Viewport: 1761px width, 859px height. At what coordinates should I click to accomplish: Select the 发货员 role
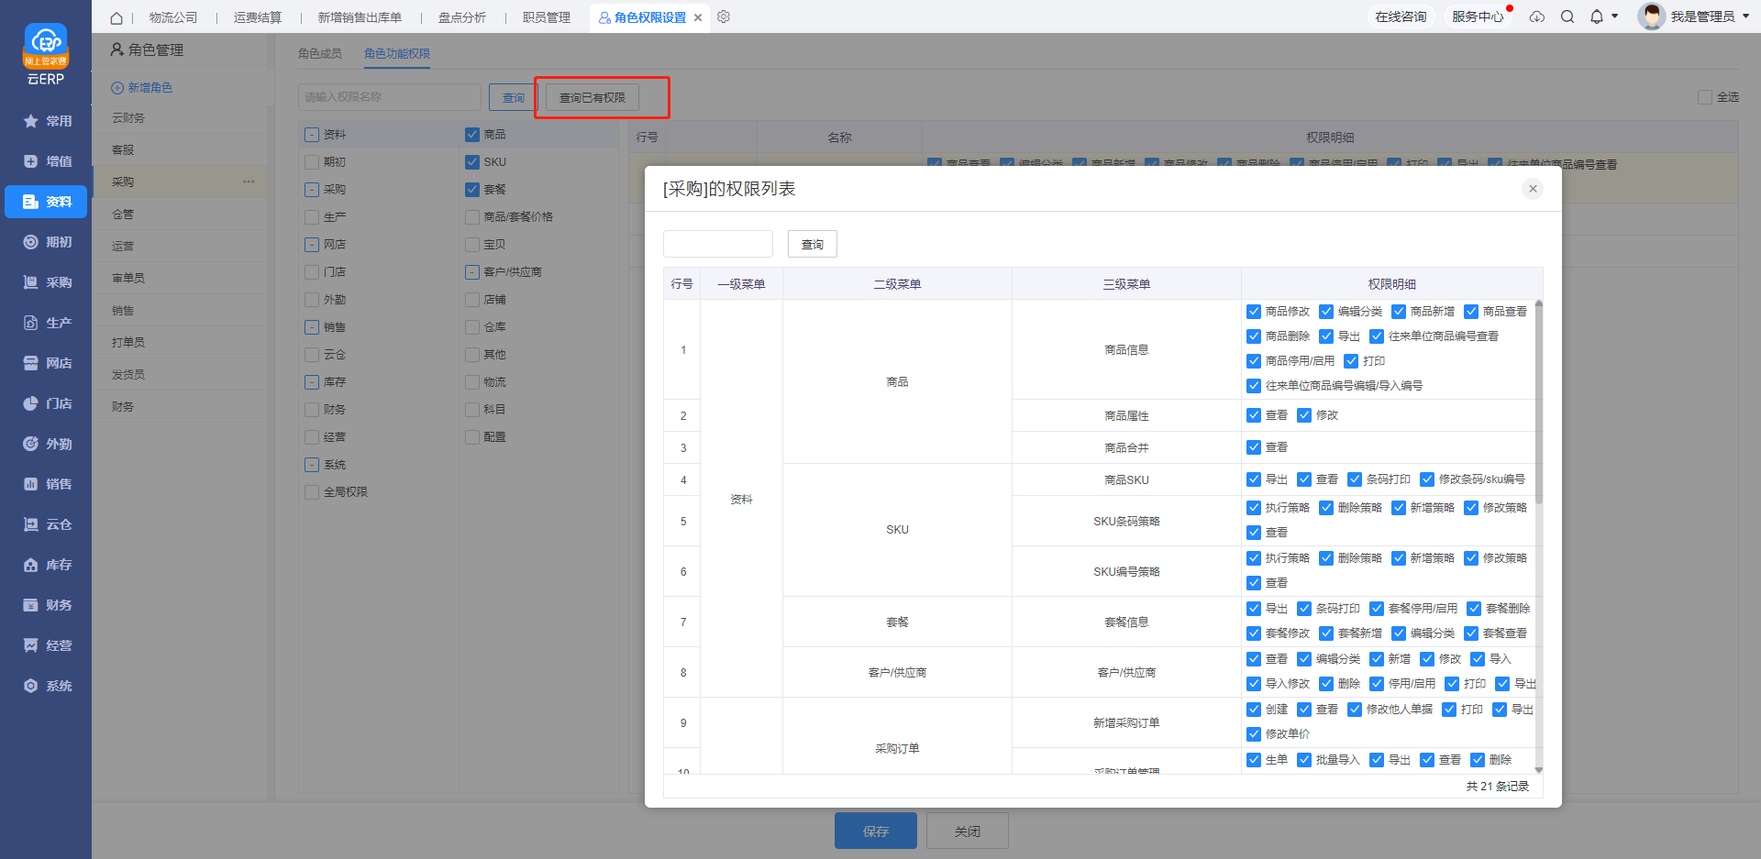point(180,375)
